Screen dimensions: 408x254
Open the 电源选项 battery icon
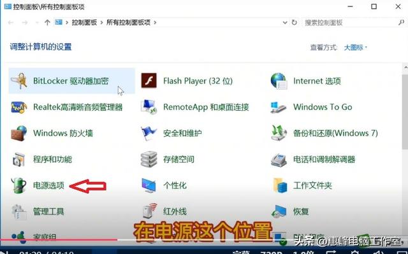coord(19,185)
